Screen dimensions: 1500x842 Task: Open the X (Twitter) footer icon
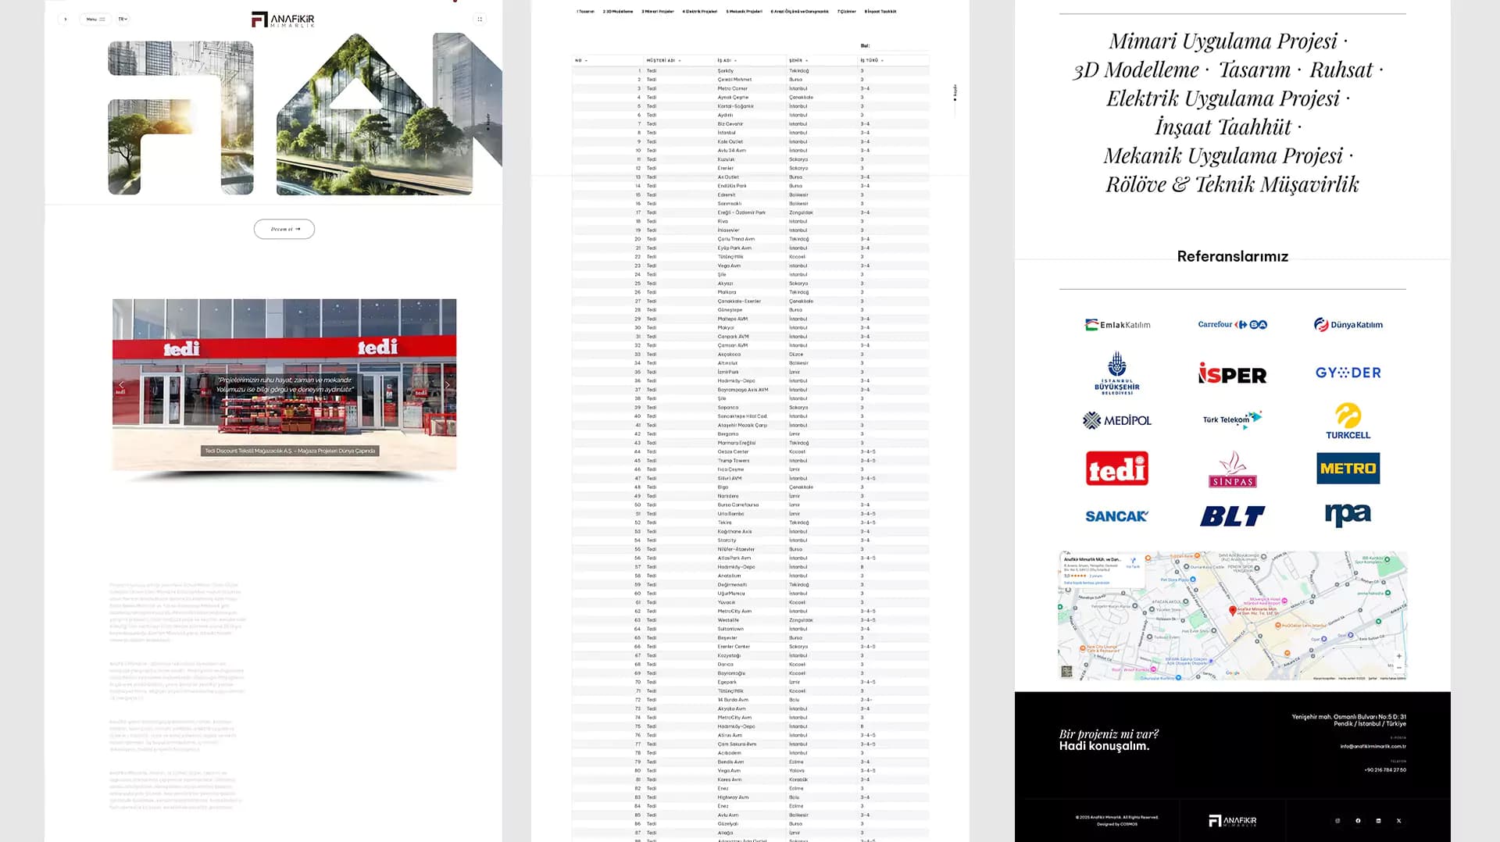tap(1398, 821)
